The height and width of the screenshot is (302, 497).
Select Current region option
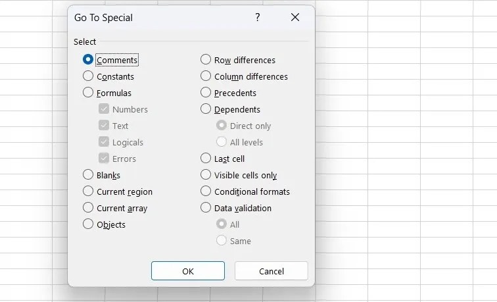[88, 191]
